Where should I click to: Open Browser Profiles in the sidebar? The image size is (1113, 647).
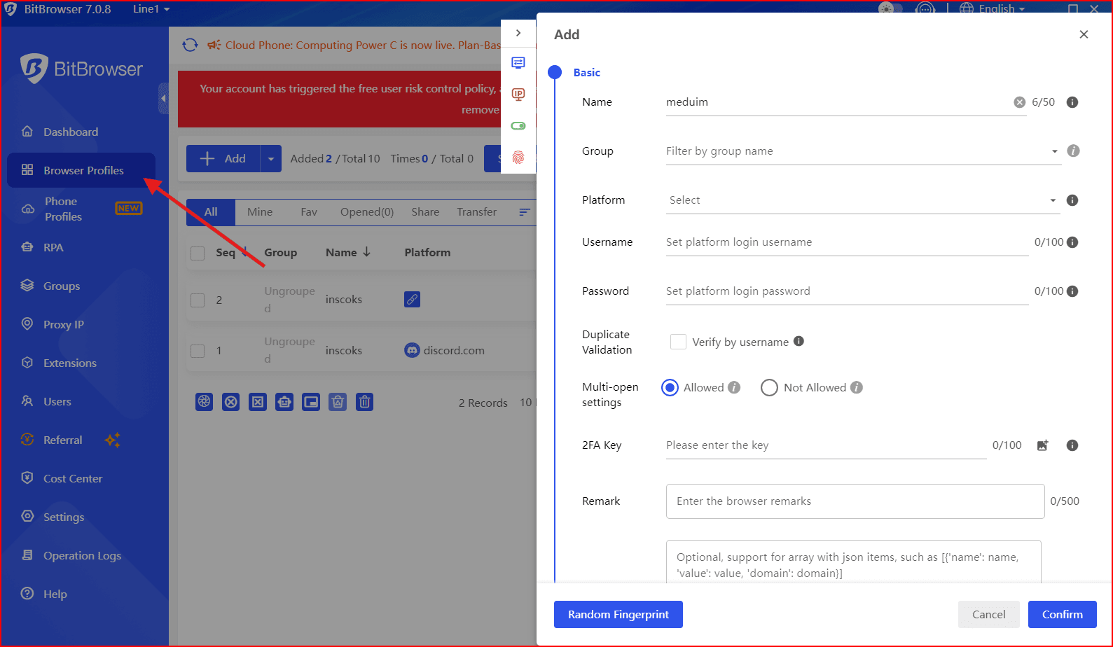(81, 170)
